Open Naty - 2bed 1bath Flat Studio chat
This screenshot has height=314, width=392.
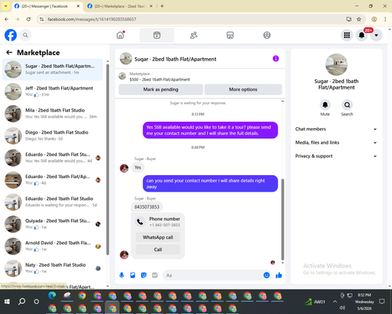(53, 268)
